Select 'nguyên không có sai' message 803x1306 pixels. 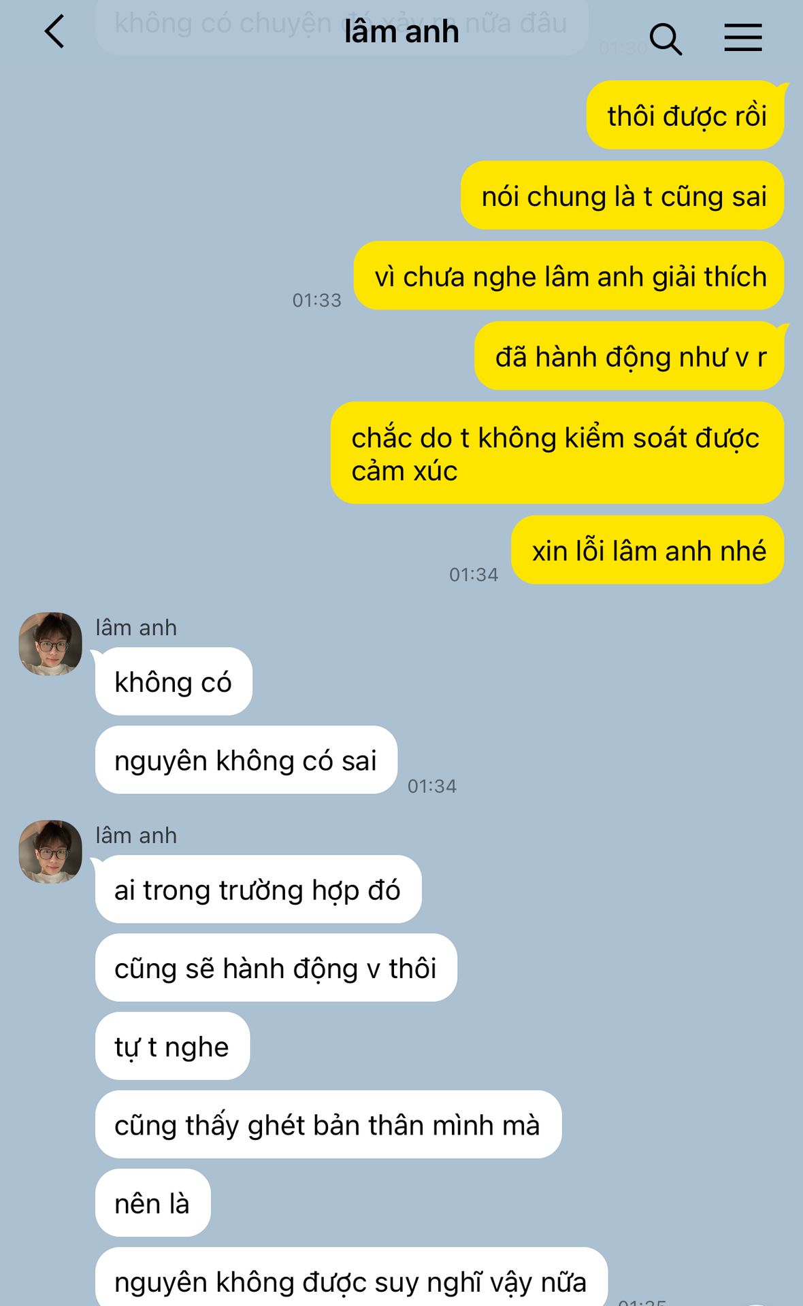click(x=246, y=759)
